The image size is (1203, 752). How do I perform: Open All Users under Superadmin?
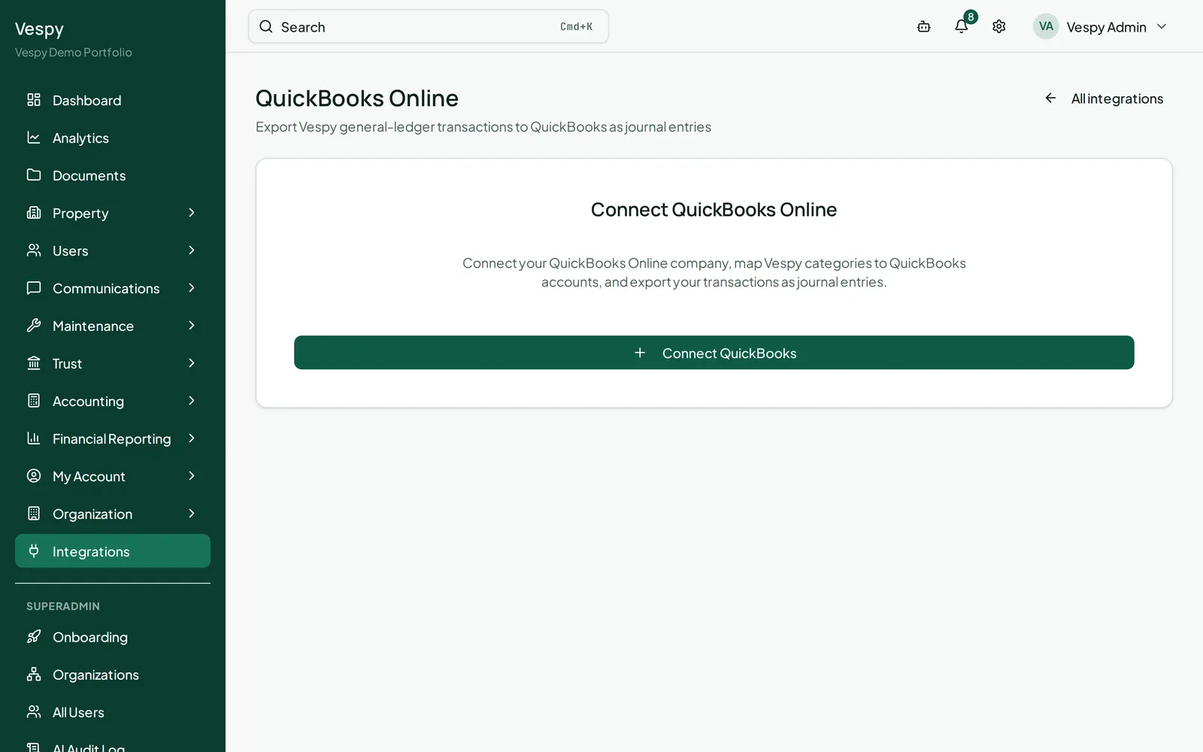tap(113, 712)
